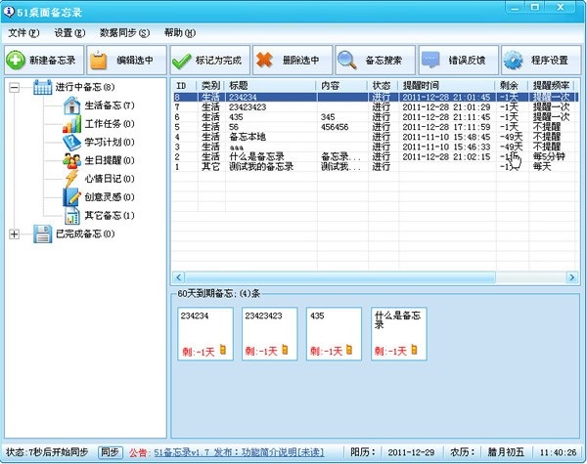The height and width of the screenshot is (464, 587).
Task: Open the 数据同步(S) menu
Action: pos(124,33)
